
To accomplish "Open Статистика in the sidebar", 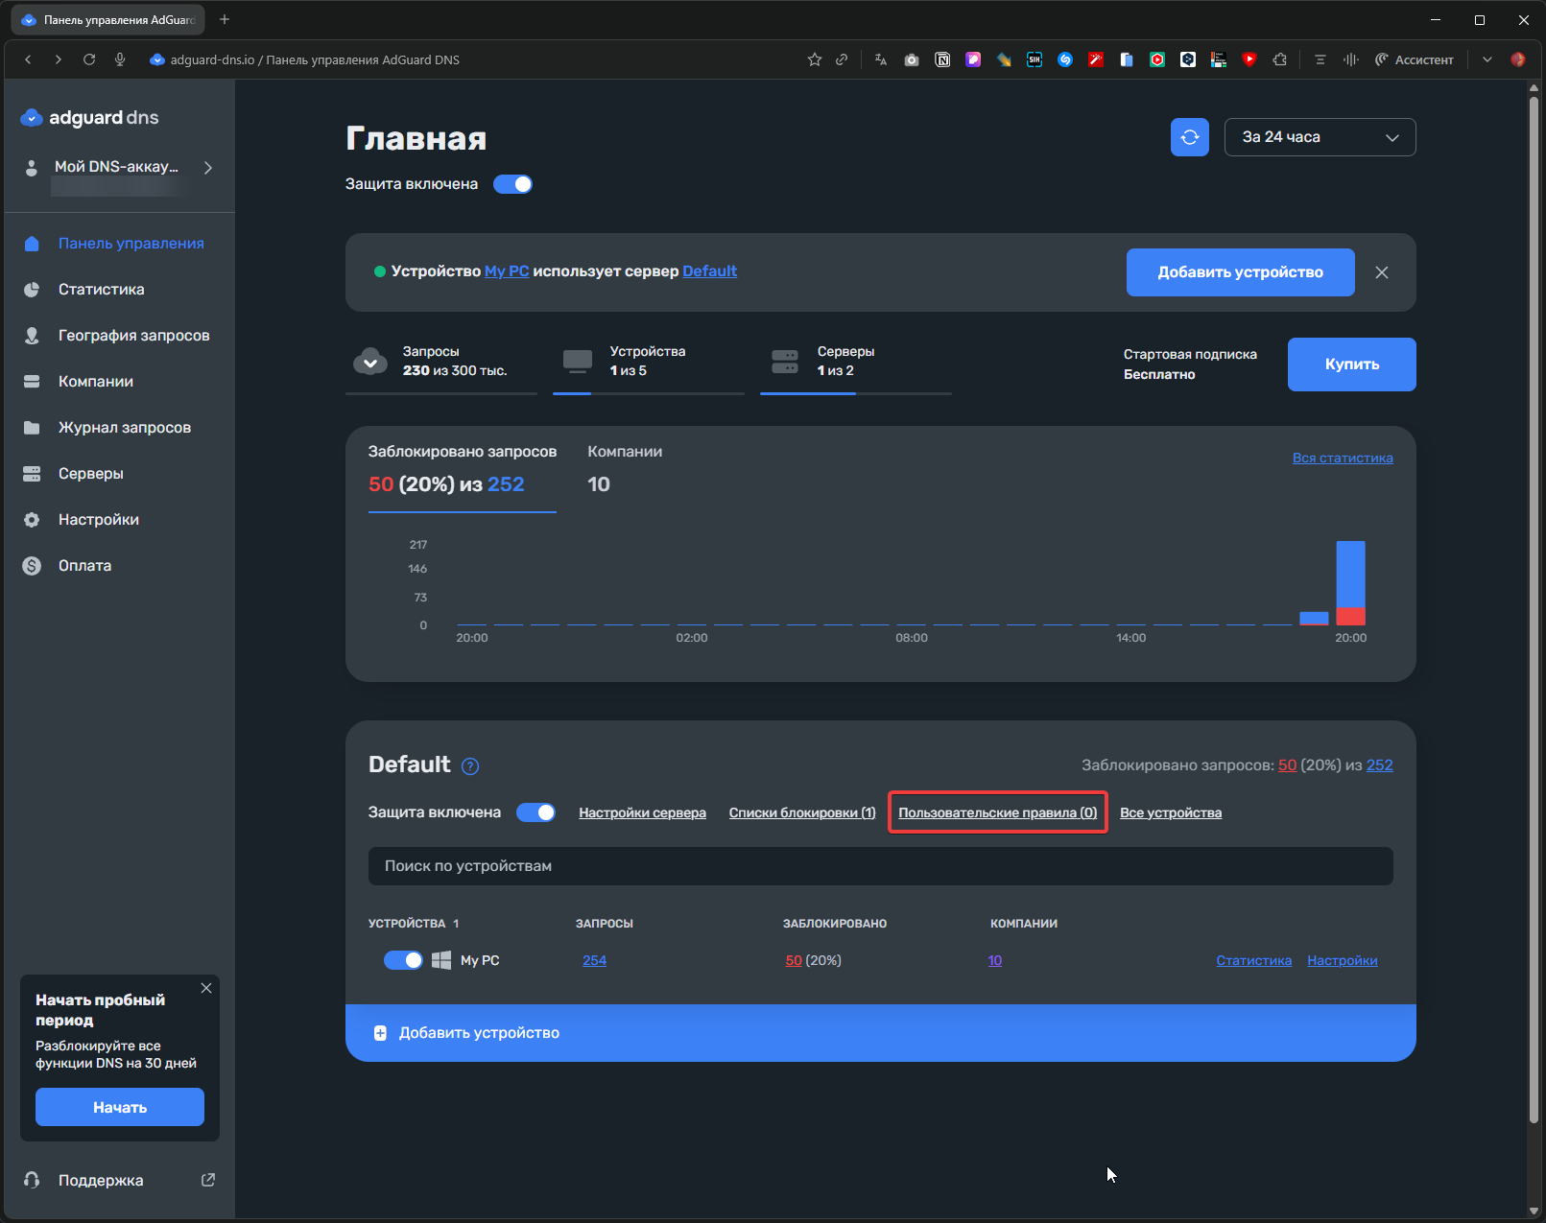I will (101, 290).
